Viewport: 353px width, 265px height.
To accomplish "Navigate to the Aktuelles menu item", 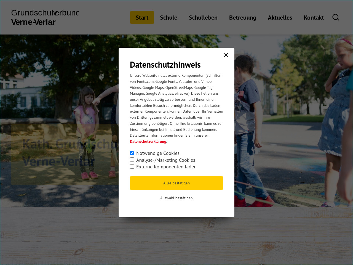I will click(280, 17).
